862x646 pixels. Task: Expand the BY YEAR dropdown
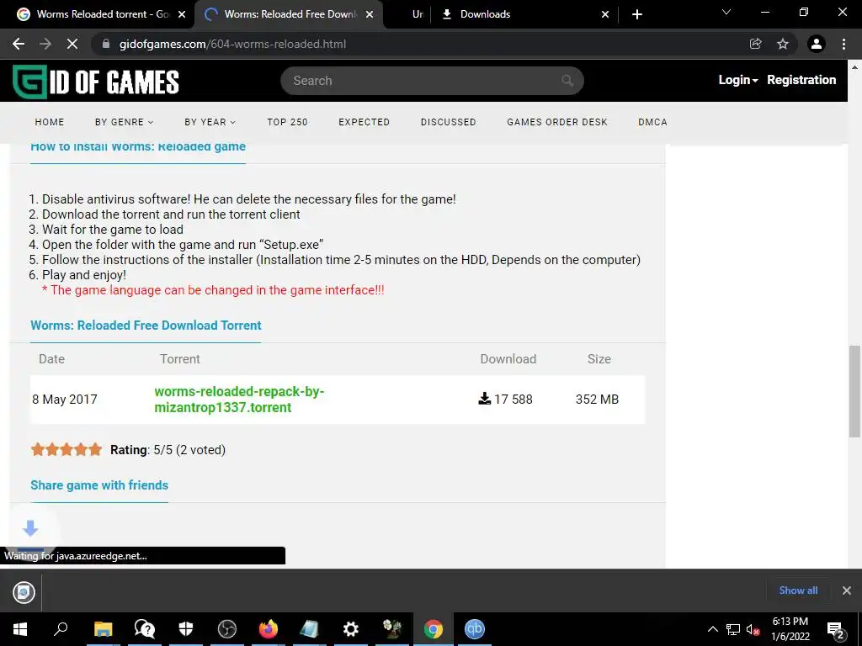[x=210, y=122]
